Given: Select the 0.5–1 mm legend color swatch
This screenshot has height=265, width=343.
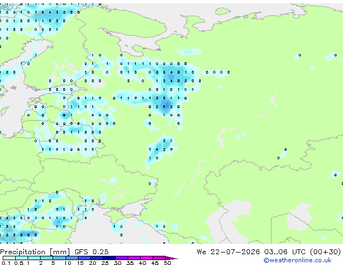Looking at the screenshot, I should tap(22, 258).
